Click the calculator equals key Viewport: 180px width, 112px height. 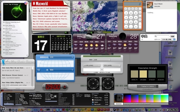click(140, 25)
